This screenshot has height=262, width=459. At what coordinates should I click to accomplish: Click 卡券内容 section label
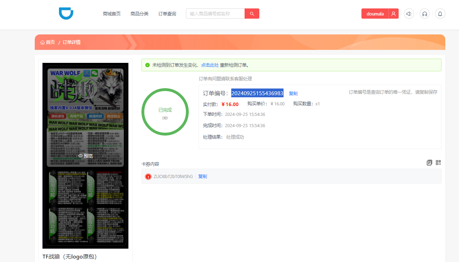click(150, 164)
